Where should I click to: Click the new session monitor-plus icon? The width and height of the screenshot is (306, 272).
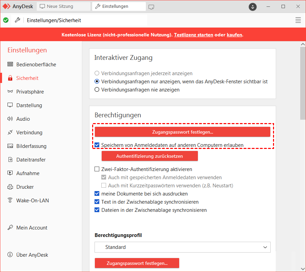pyautogui.click(x=151, y=6)
